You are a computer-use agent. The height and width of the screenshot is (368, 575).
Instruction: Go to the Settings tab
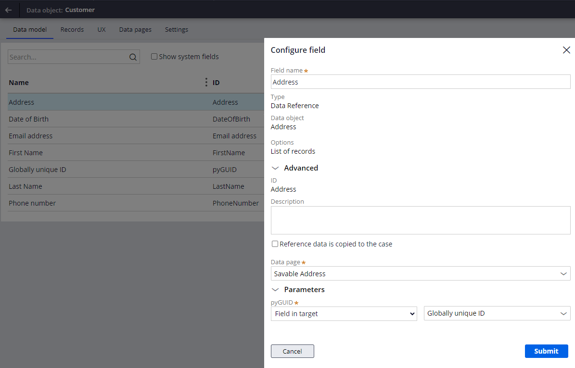[x=176, y=29]
